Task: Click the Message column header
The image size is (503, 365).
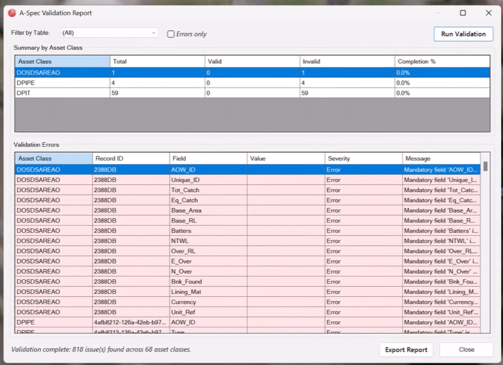Action: click(441, 159)
